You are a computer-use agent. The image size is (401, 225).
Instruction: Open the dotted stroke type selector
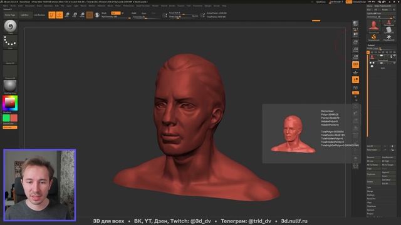(x=10, y=41)
